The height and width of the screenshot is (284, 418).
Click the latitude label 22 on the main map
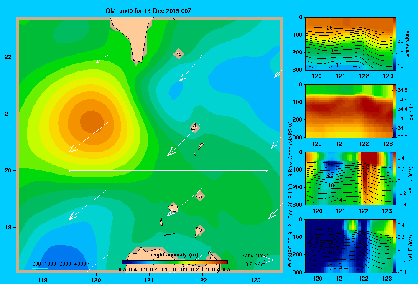pyautogui.click(x=8, y=57)
